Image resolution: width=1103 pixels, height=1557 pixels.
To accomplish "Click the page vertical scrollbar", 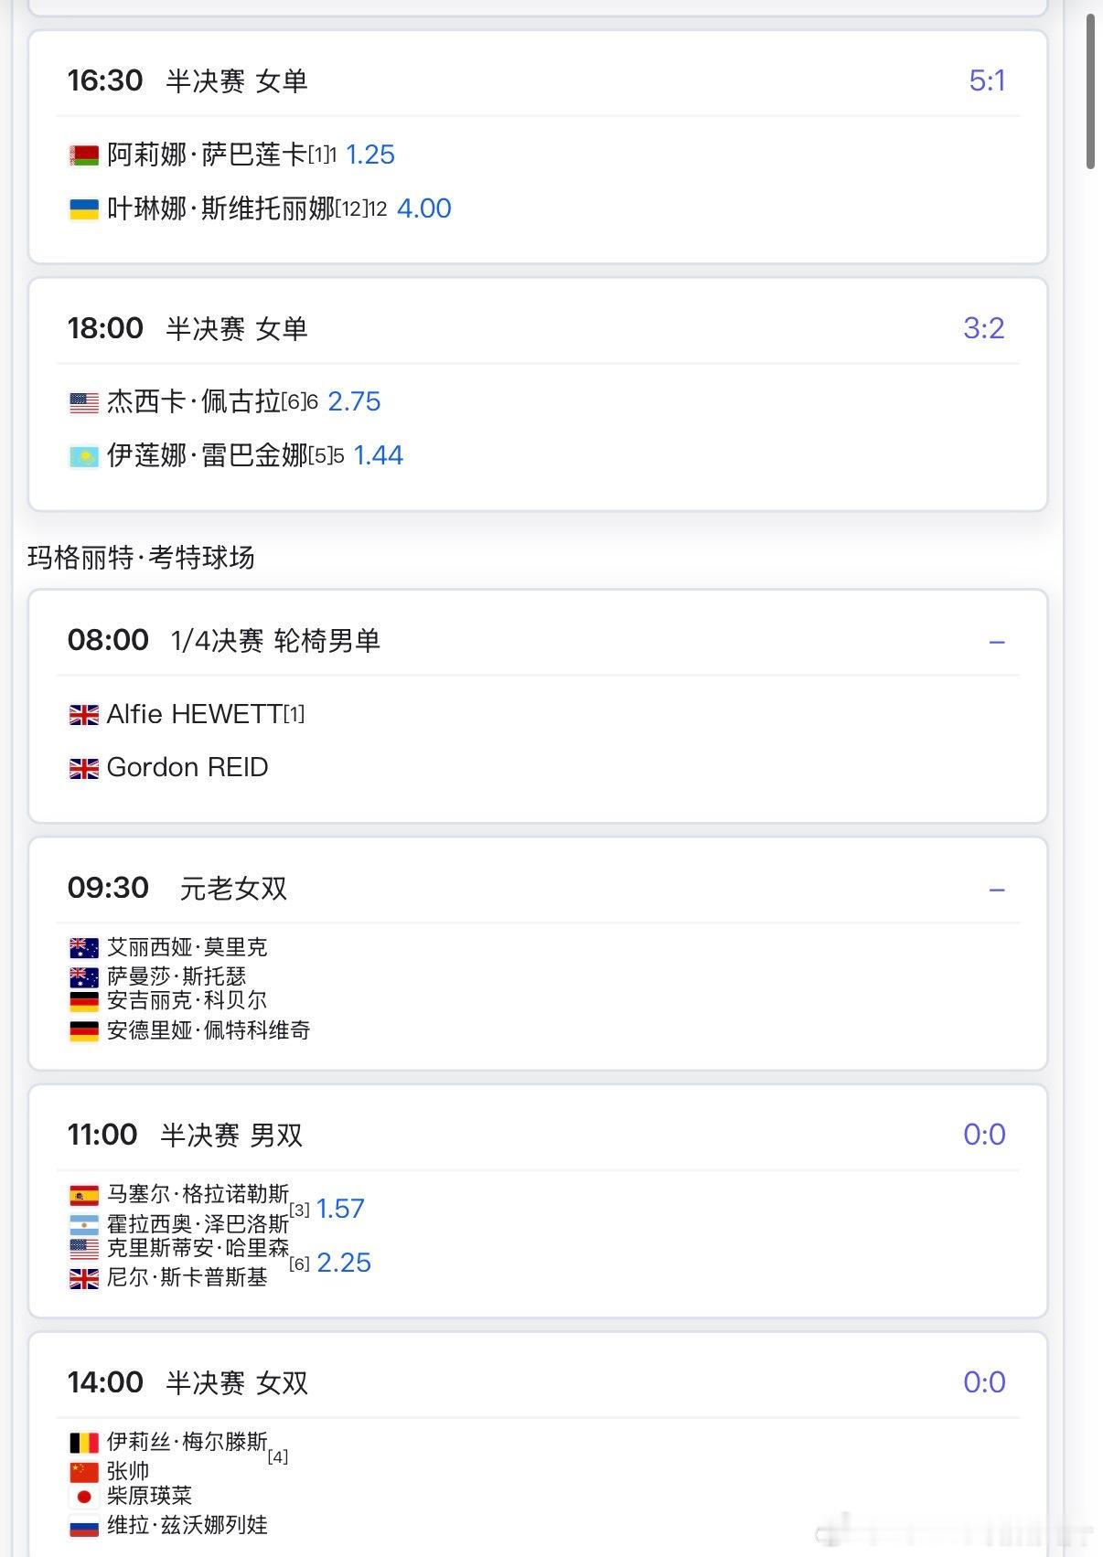I will click(x=1090, y=91).
